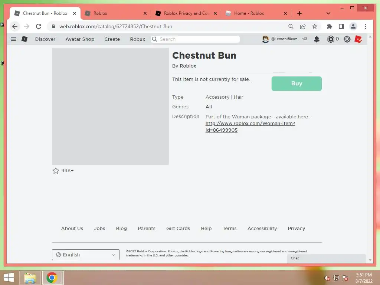Click the red Roblox Studio icon
This screenshot has width=380, height=285.
[358, 39]
